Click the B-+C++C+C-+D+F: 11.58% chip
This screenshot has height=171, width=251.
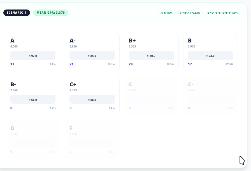pos(222,13)
